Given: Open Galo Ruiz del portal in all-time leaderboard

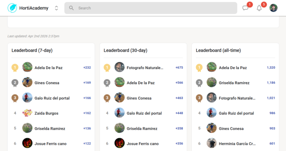Looking at the screenshot, I should (236, 113).
